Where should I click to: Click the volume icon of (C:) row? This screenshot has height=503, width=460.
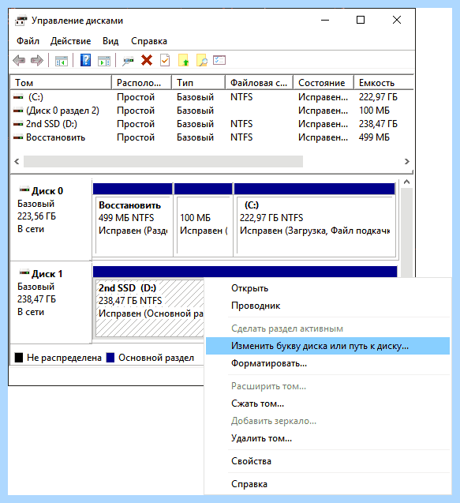[18, 97]
